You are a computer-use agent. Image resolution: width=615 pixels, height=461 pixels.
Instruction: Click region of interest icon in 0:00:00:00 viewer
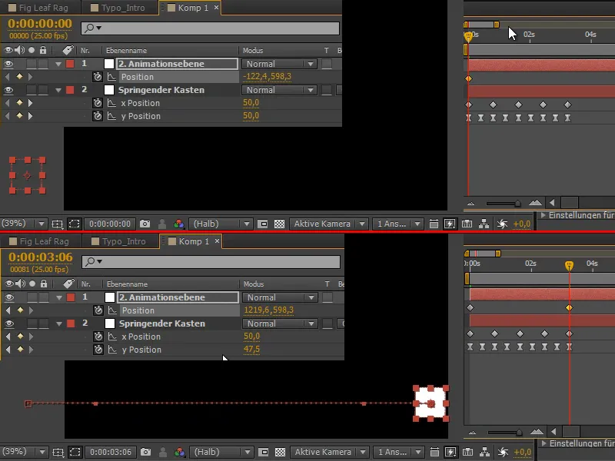(x=263, y=224)
